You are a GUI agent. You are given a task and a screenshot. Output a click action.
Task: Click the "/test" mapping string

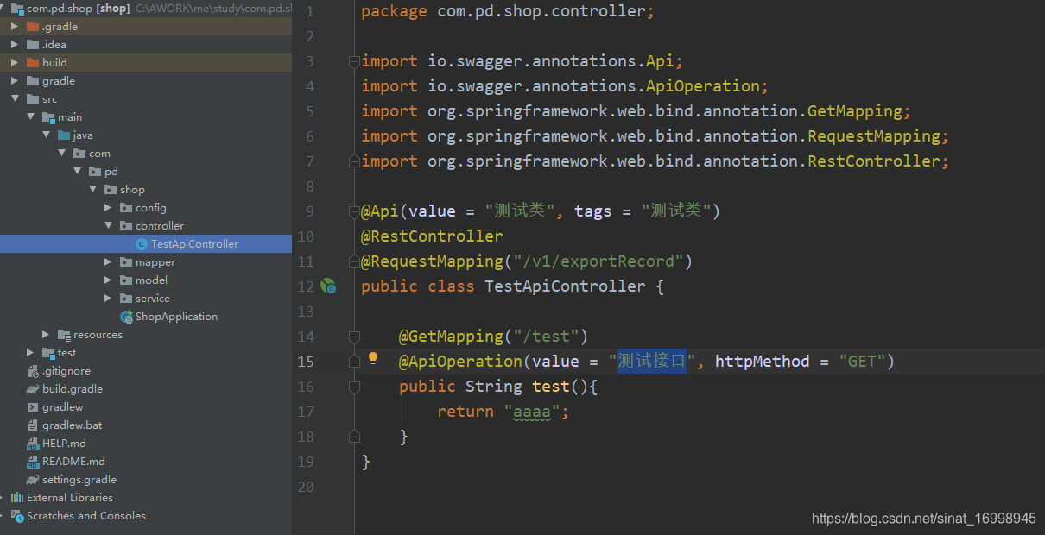pyautogui.click(x=546, y=337)
